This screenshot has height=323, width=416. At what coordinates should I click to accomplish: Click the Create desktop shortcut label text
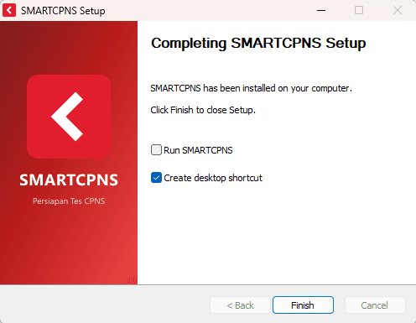pos(213,178)
